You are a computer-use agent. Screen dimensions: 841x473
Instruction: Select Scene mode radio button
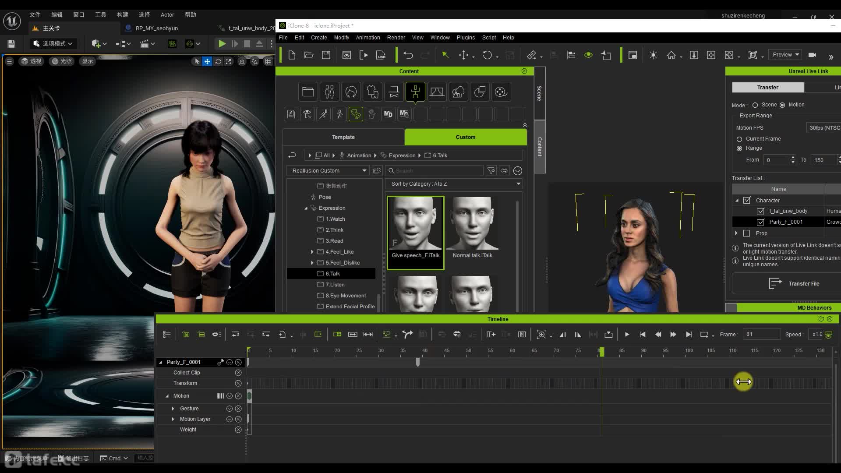coord(755,105)
